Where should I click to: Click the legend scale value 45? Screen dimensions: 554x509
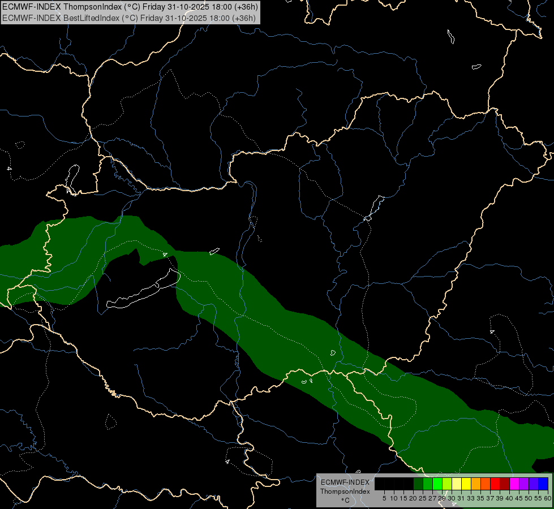click(x=519, y=498)
